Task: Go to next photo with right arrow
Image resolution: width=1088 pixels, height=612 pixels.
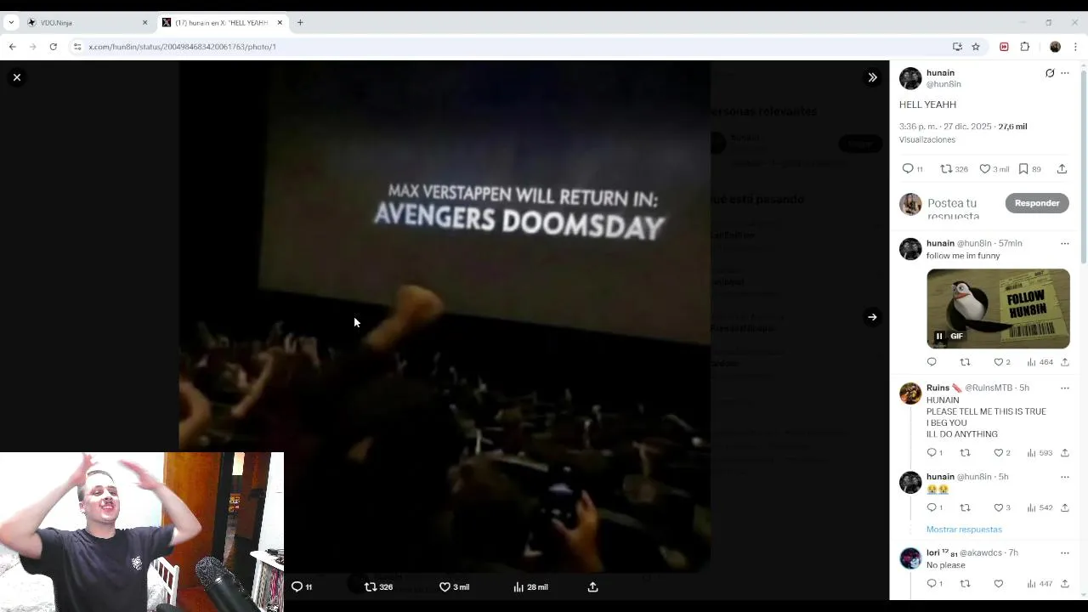Action: (872, 317)
